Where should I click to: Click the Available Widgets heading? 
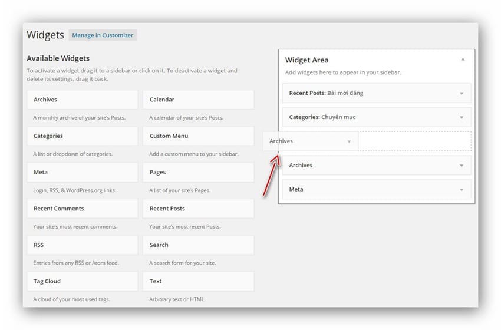(58, 58)
